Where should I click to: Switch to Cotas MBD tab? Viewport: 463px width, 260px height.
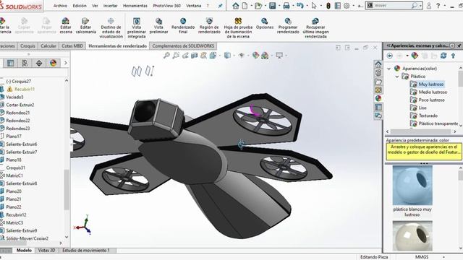click(x=72, y=46)
